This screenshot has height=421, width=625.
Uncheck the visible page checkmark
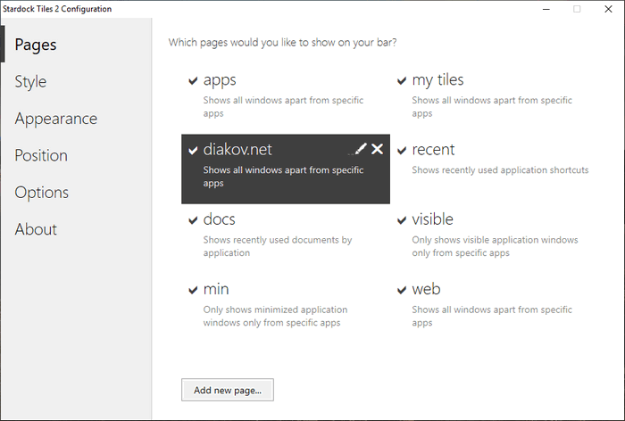pyautogui.click(x=402, y=220)
